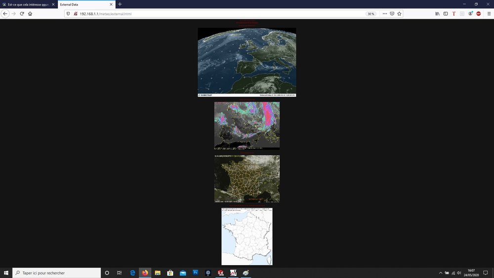The height and width of the screenshot is (278, 494).
Task: Close the 'Est-ce que cela intéresse' tab
Action: (x=53, y=4)
